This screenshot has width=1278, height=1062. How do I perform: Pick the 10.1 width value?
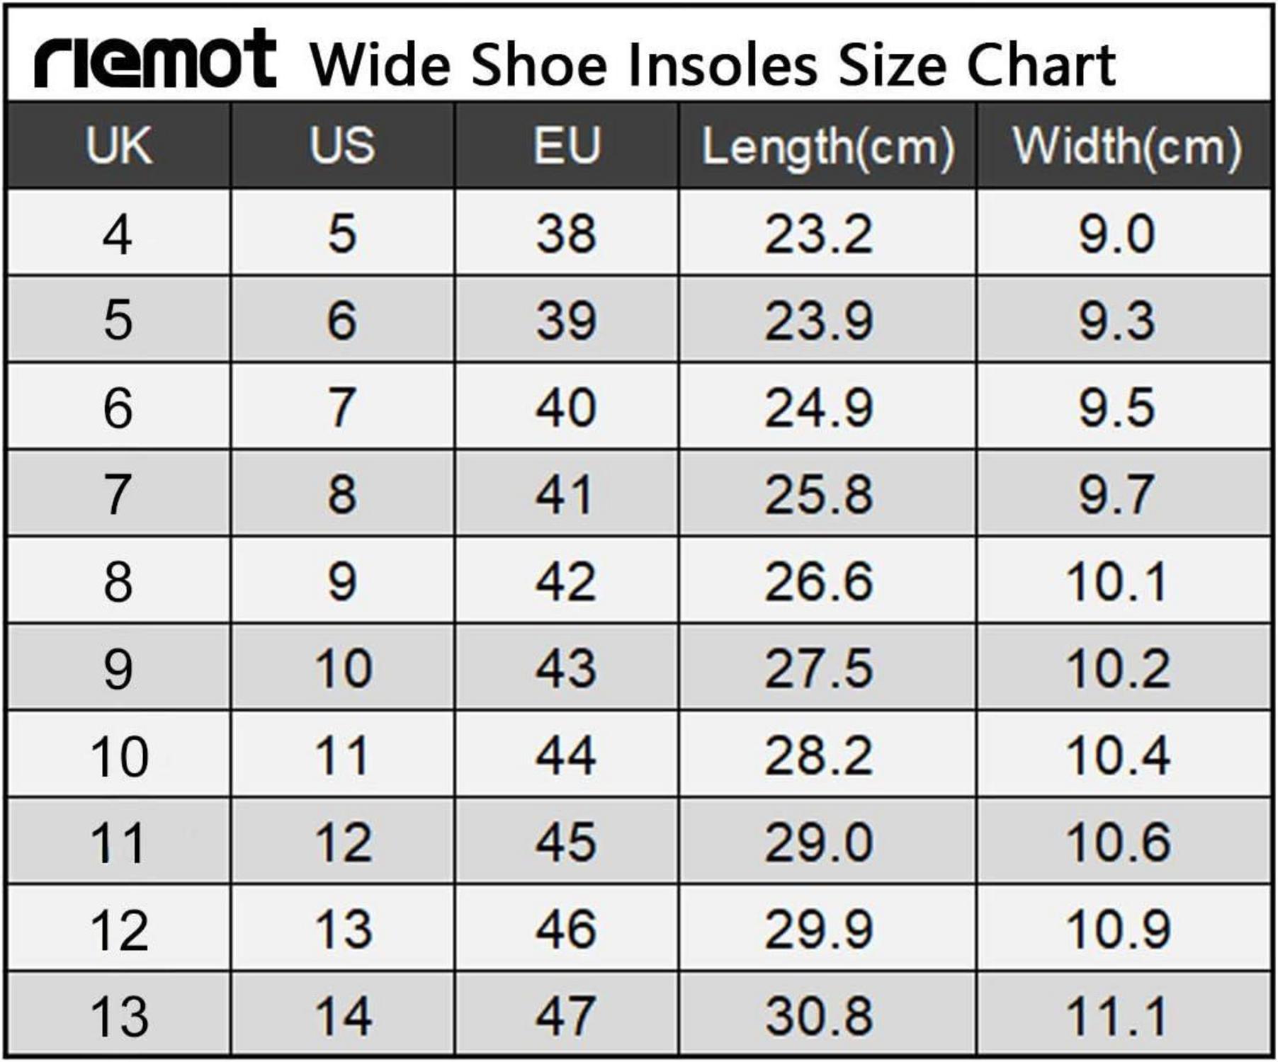pyautogui.click(x=1117, y=582)
